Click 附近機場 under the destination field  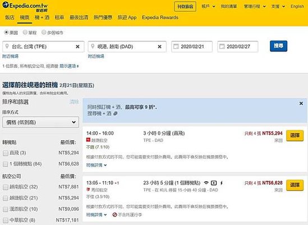click(96, 57)
